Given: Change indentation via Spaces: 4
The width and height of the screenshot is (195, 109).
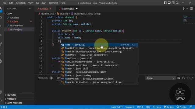Looking at the screenshot, I should point(130,107).
